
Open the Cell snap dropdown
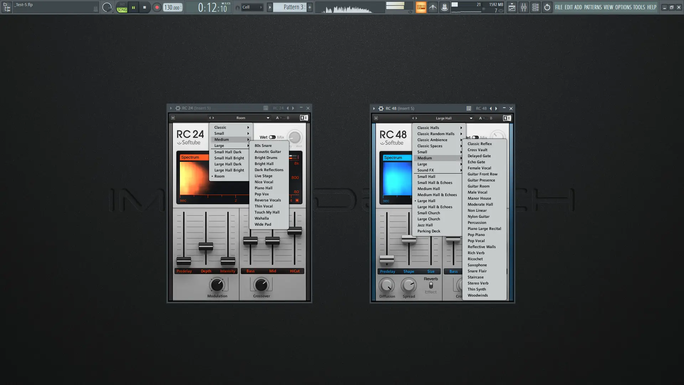click(x=252, y=7)
